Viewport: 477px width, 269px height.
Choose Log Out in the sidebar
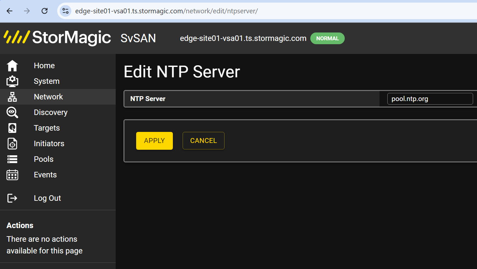47,198
